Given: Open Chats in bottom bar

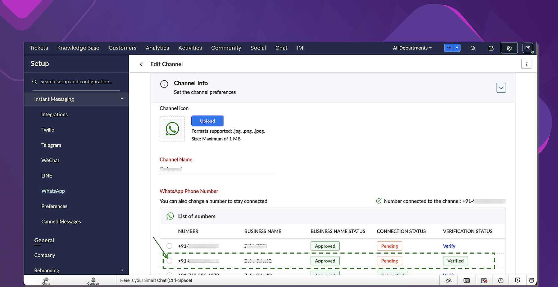Looking at the screenshot, I should [x=46, y=280].
